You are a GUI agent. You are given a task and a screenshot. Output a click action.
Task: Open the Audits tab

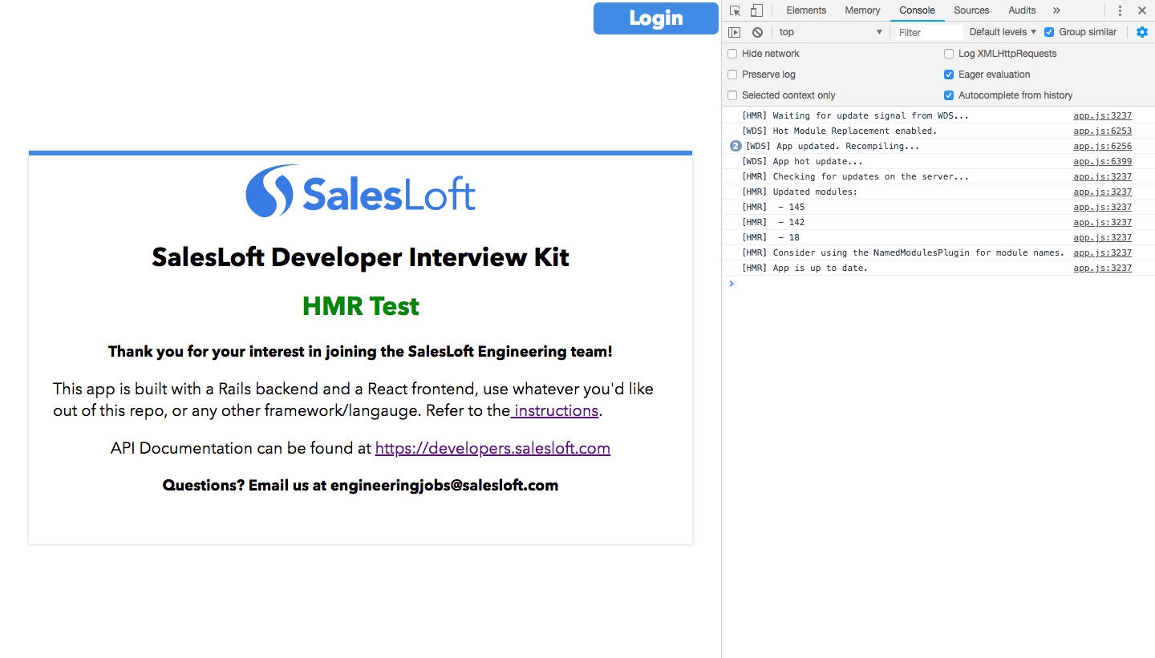pos(1022,10)
